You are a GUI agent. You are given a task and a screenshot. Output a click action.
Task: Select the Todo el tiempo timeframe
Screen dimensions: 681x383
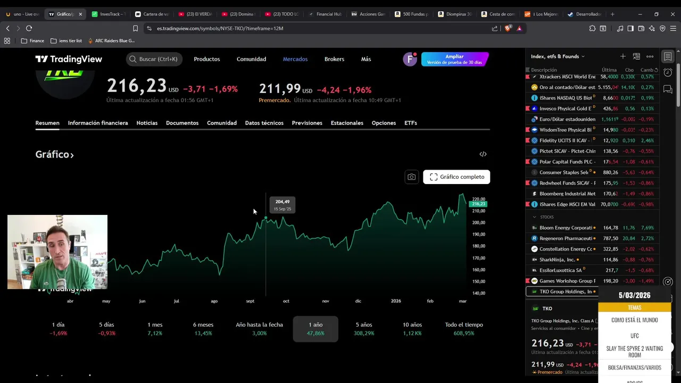tap(464, 329)
